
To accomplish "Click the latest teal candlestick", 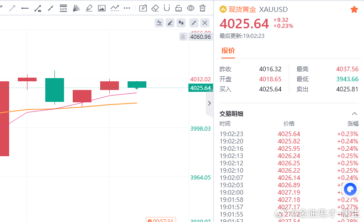I will pyautogui.click(x=137, y=85).
